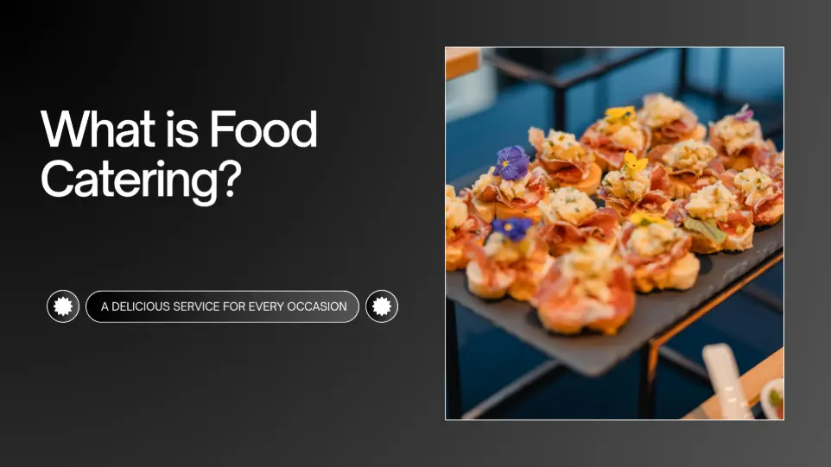Click the right starburst badge icon

click(x=382, y=306)
